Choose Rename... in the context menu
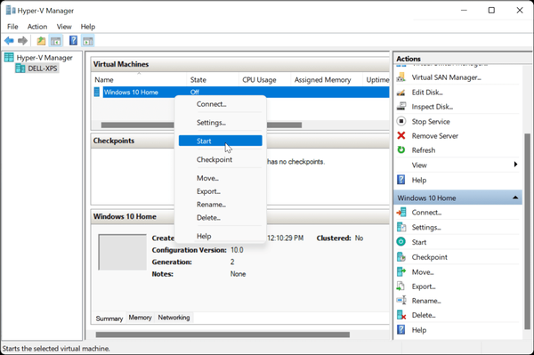Screen dimensions: 534x355 coord(221,205)
